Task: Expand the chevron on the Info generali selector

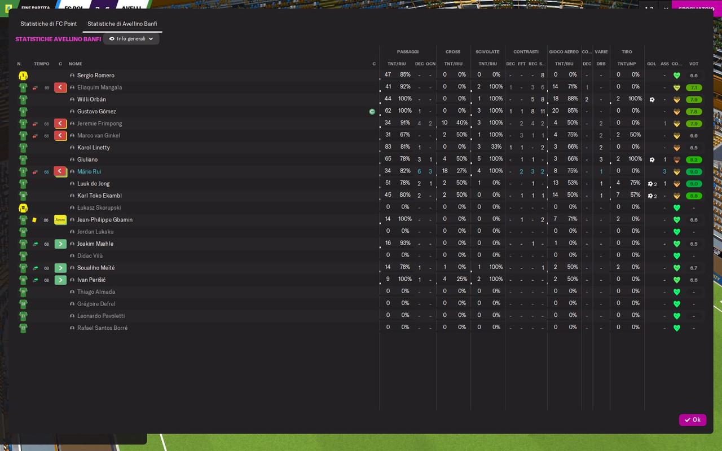Action: pyautogui.click(x=151, y=39)
